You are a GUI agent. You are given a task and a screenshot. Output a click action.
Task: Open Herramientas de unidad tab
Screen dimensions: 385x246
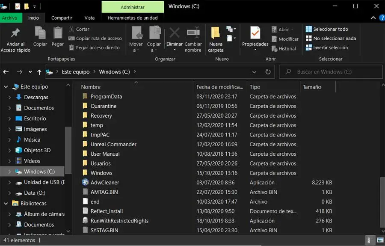[133, 18]
